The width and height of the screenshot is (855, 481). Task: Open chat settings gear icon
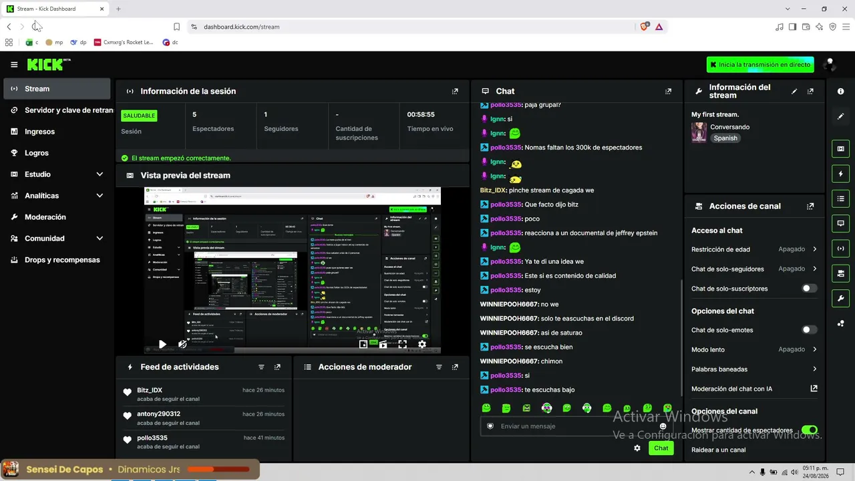(x=637, y=448)
